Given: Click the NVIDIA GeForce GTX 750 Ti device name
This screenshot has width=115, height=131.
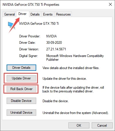Looking at the screenshot, I should [x=39, y=24].
